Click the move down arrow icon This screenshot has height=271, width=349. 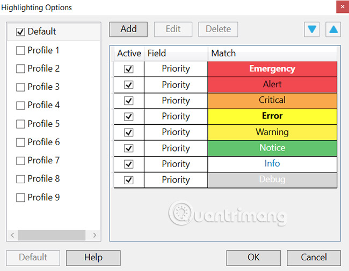click(x=312, y=29)
